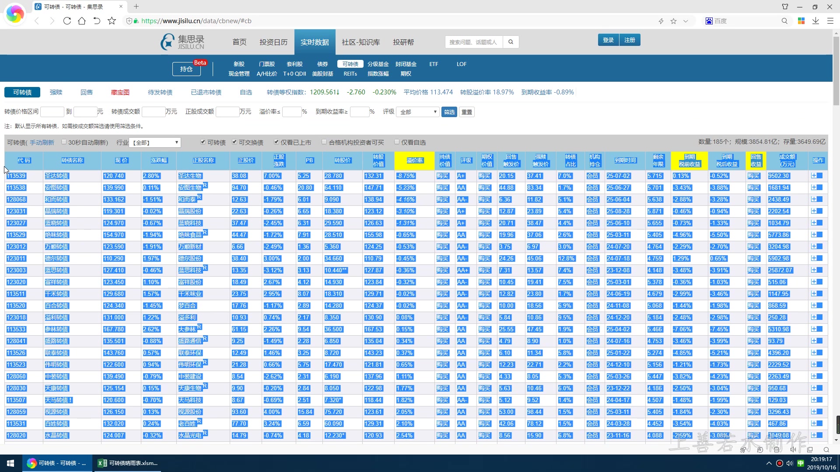840x472 pixels.
Task: Open the 藏宝图 tab
Action: [120, 92]
